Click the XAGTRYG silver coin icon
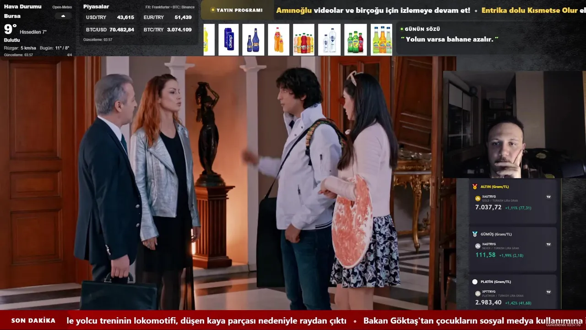Viewport: 586px width, 330px height. 478,246
